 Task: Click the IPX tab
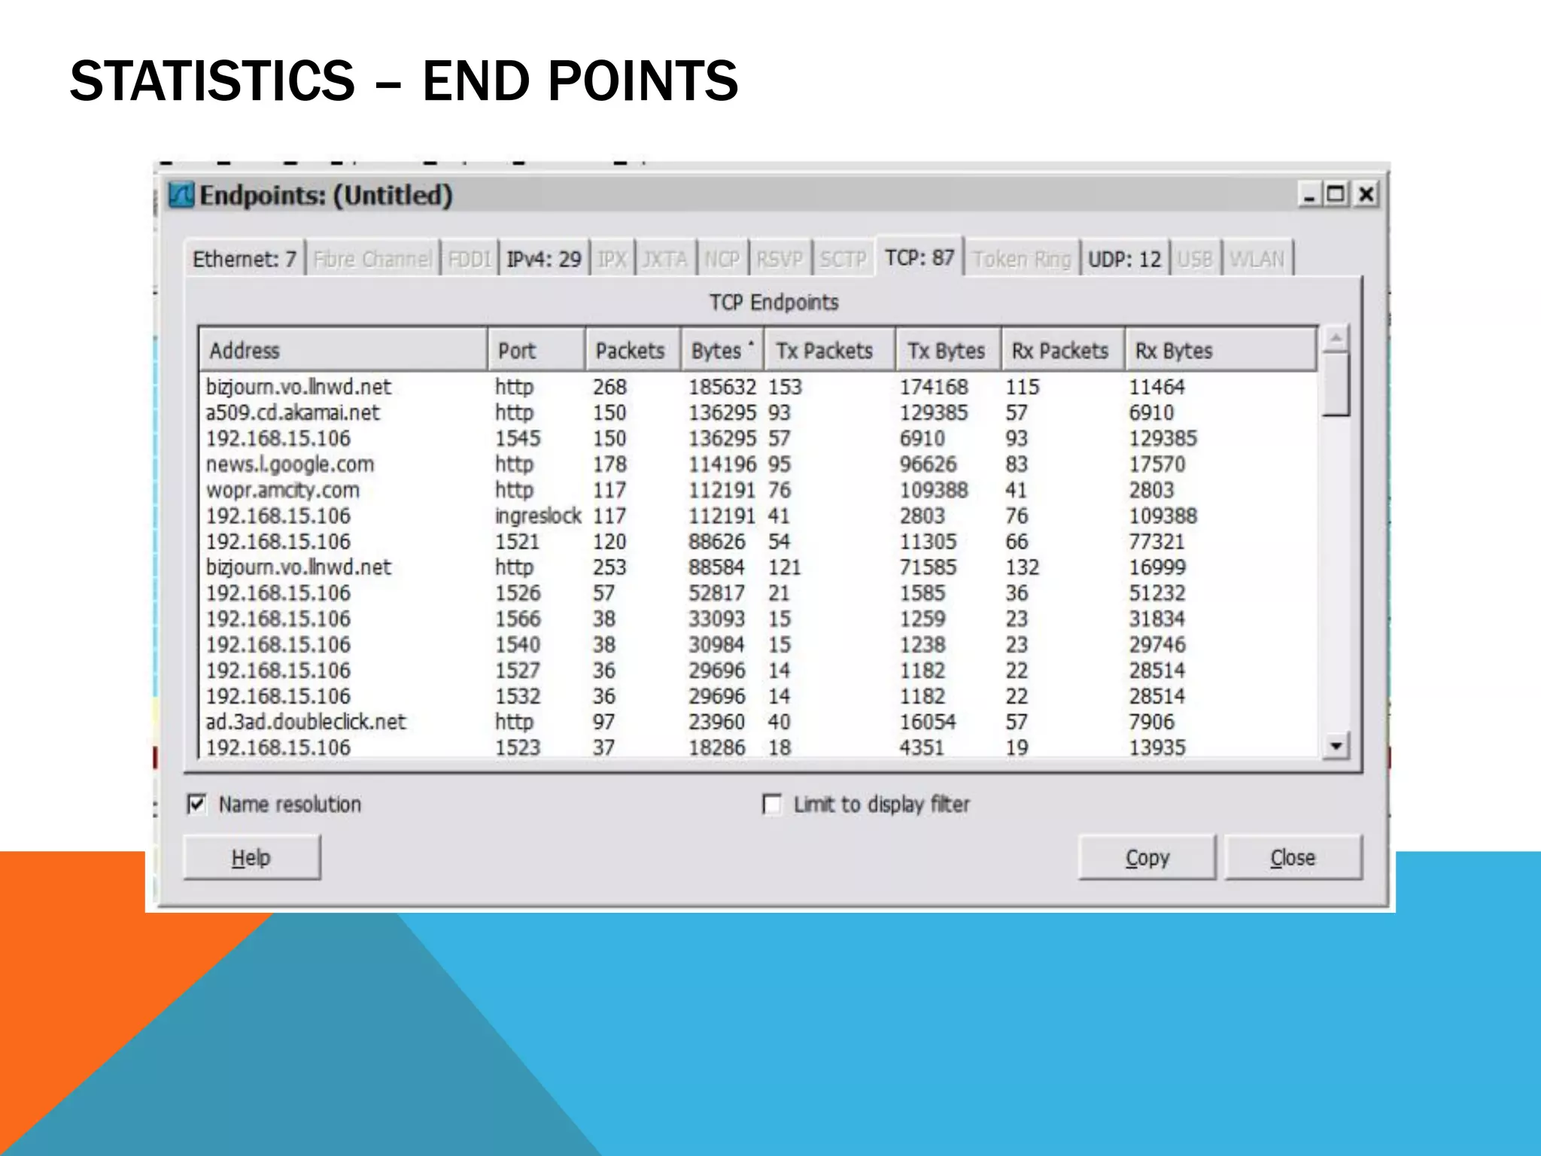[x=612, y=259]
